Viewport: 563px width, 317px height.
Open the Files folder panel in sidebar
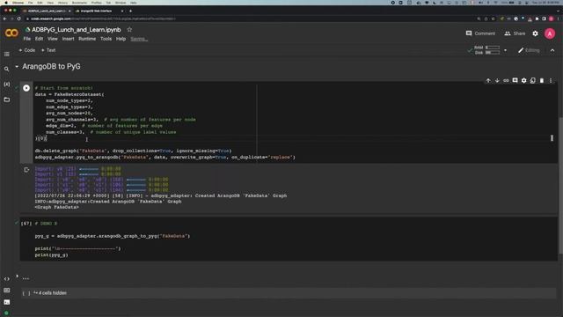click(x=7, y=100)
